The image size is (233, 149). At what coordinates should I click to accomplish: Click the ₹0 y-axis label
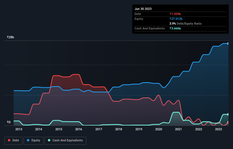click(x=9, y=122)
